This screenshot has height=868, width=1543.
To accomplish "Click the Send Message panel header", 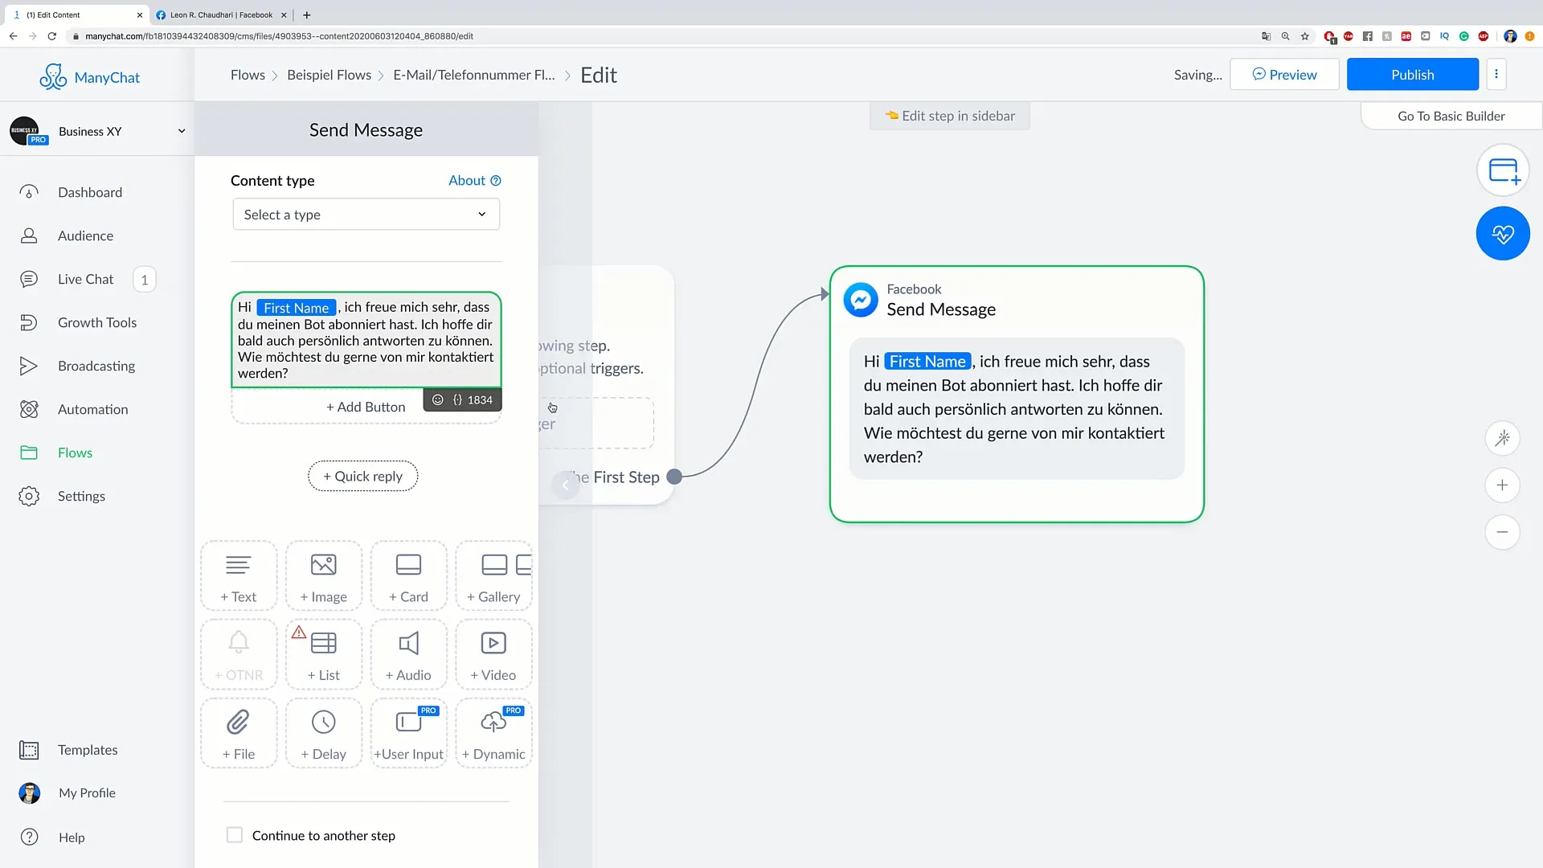I will (366, 129).
